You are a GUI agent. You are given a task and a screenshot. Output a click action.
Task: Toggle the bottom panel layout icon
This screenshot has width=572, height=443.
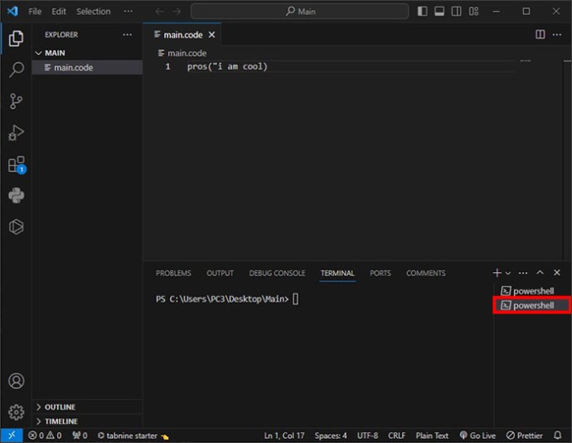[439, 12]
